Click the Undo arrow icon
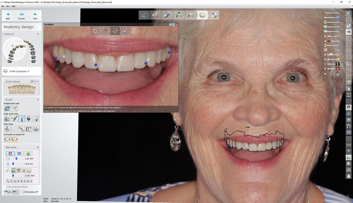Viewport: 353px width, 203px height. (x=6, y=192)
